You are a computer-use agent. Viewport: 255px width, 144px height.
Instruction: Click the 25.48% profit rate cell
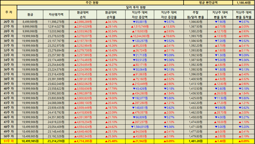[111, 141]
